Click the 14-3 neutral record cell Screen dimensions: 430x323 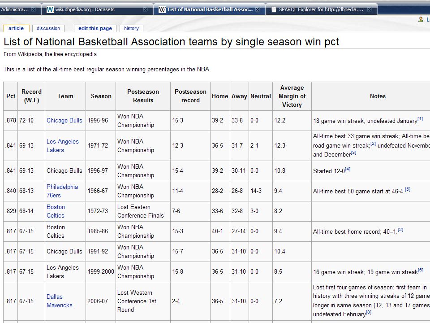click(x=261, y=191)
